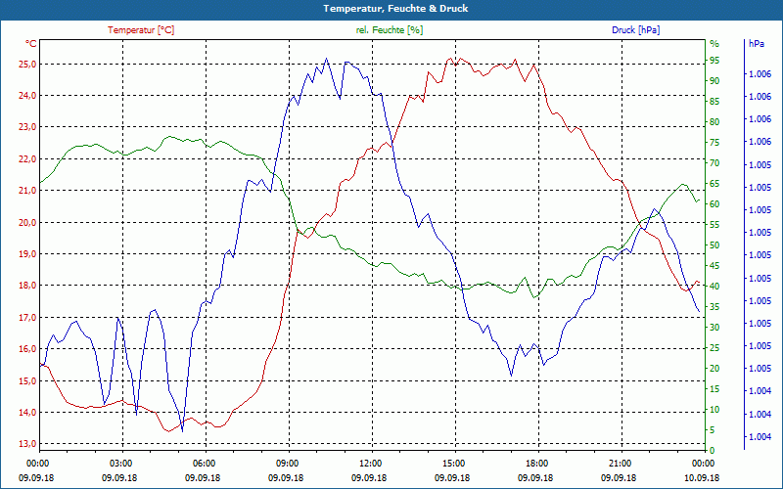Click the 45 humidity axis label

pos(714,266)
